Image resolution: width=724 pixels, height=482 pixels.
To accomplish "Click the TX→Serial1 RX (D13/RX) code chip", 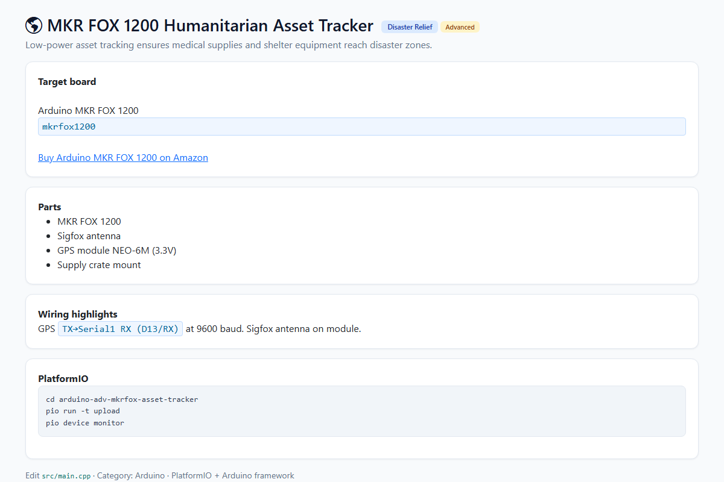I will click(120, 329).
